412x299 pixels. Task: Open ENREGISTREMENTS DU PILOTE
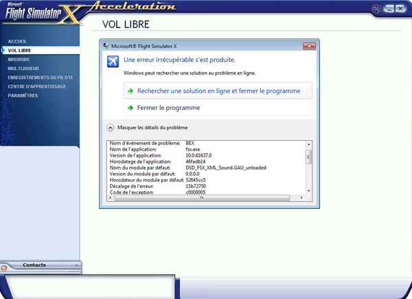pyautogui.click(x=41, y=77)
